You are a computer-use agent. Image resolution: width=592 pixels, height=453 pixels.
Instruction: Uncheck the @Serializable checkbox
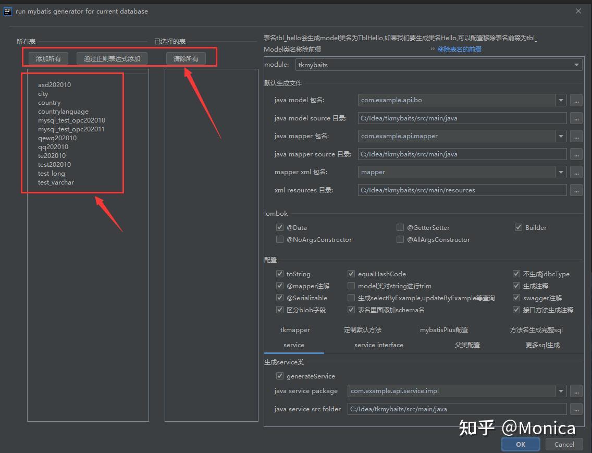point(280,298)
